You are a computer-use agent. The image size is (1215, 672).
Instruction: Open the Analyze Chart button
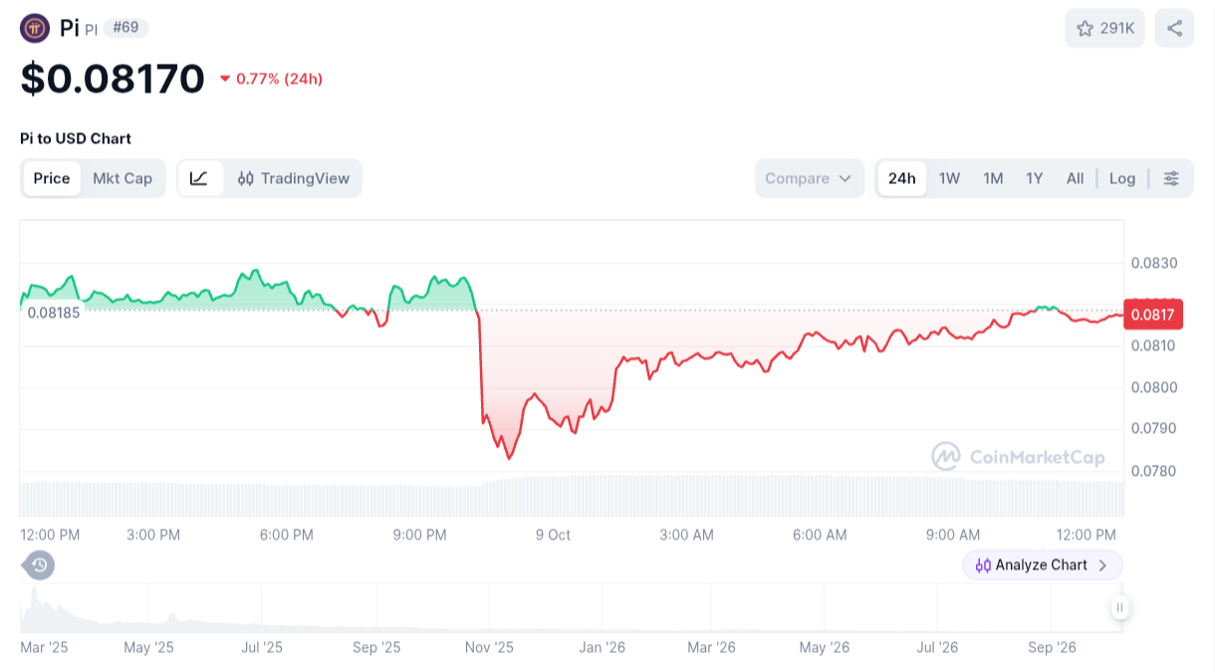tap(1042, 565)
